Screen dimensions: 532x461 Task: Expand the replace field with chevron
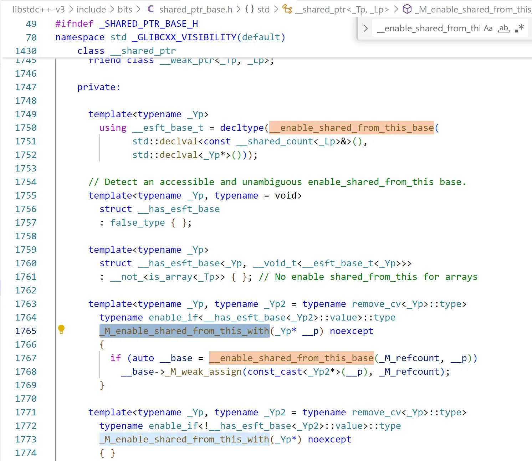click(365, 29)
